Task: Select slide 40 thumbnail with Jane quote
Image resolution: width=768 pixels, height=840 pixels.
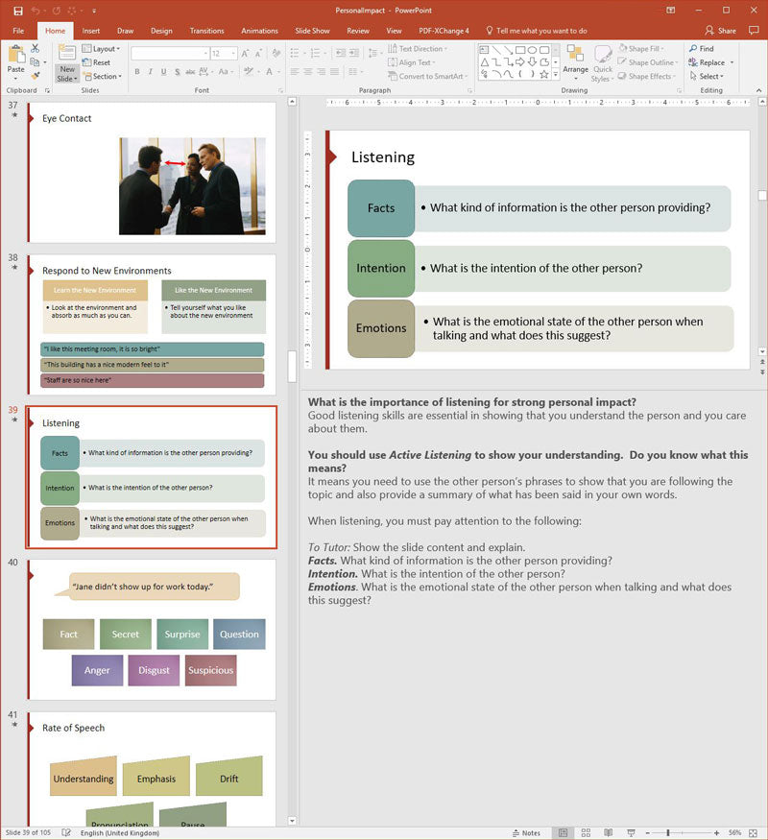Action: pyautogui.click(x=152, y=630)
